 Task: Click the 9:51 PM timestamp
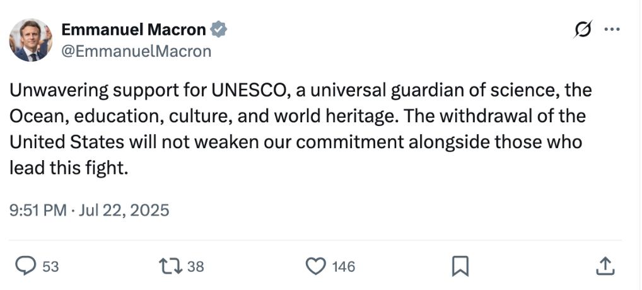38,210
